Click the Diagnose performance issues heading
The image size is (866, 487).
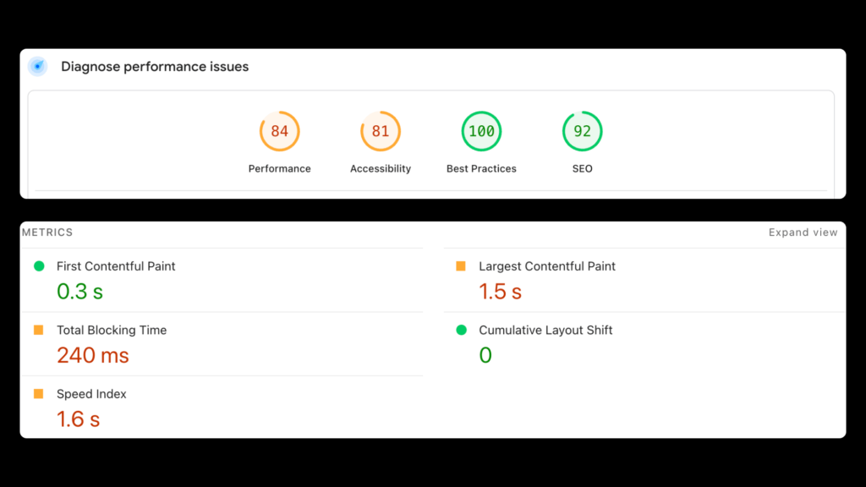coord(155,67)
